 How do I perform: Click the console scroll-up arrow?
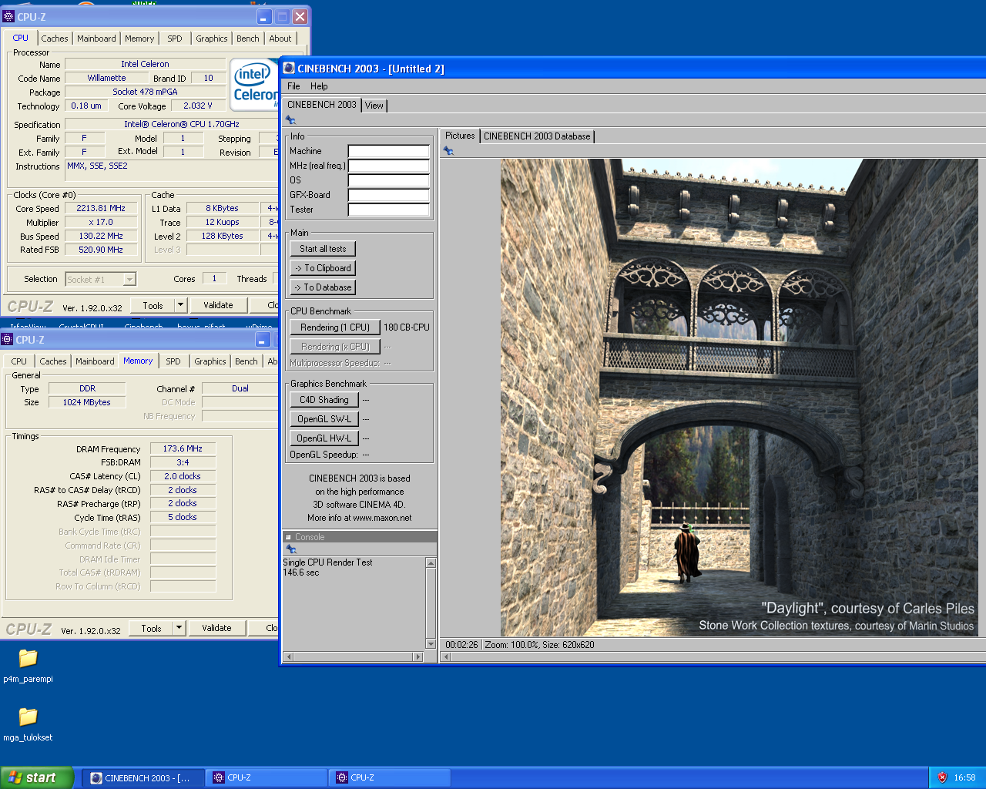[x=431, y=563]
